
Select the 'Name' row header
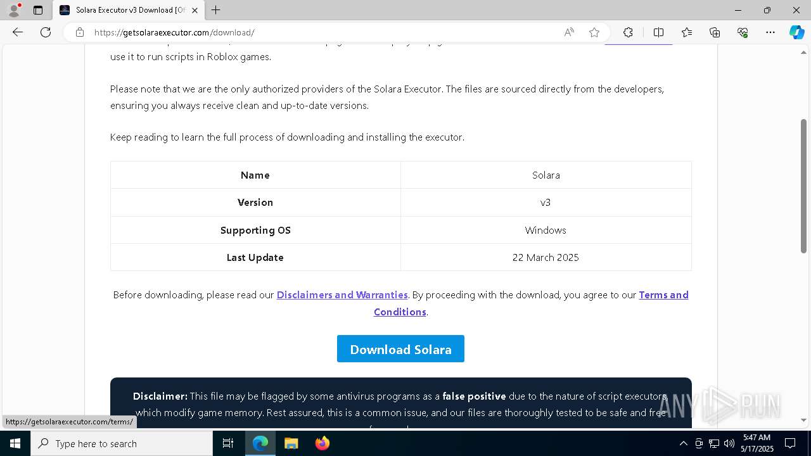255,175
